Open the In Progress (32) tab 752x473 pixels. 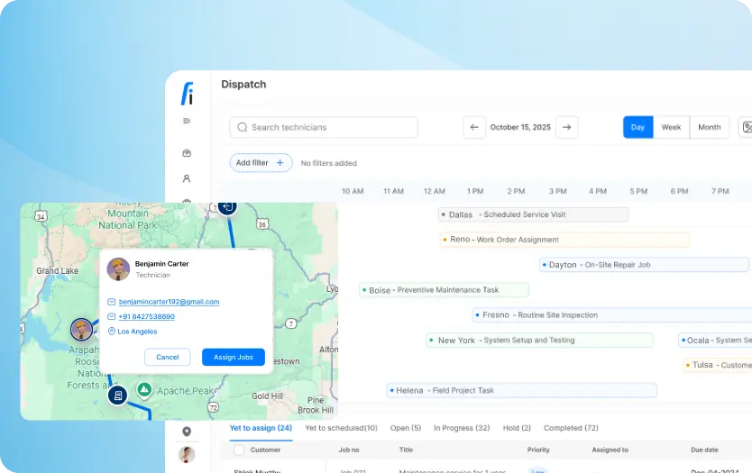coord(462,428)
